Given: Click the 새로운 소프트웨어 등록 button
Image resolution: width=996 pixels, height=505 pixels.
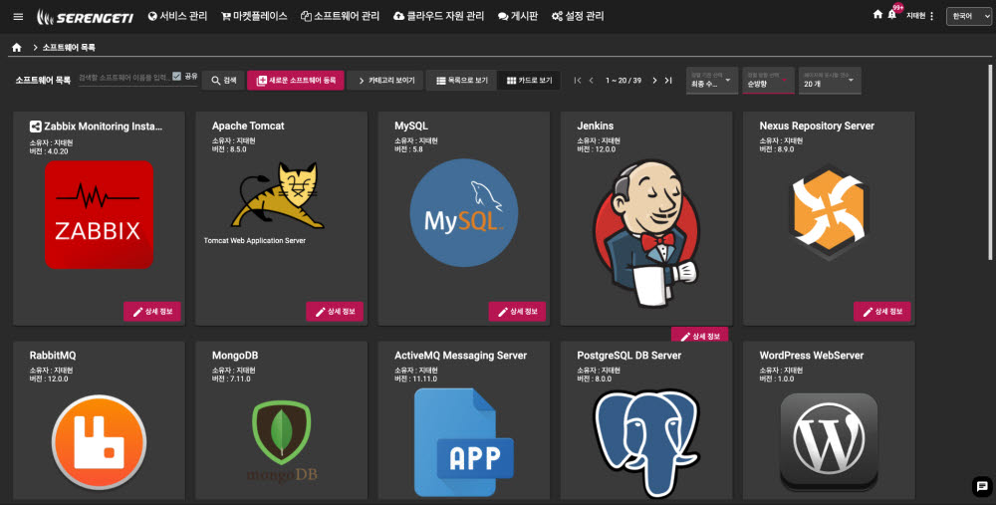Looking at the screenshot, I should click(295, 81).
